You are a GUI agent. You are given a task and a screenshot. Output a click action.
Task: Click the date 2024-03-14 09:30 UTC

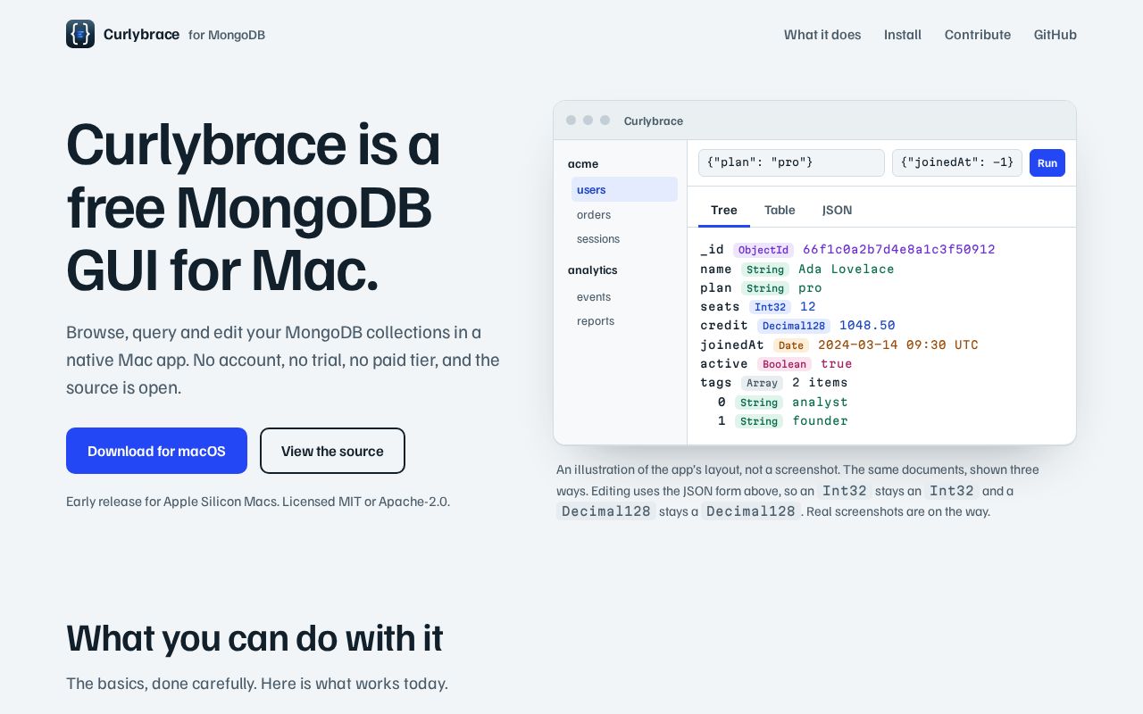(x=898, y=345)
